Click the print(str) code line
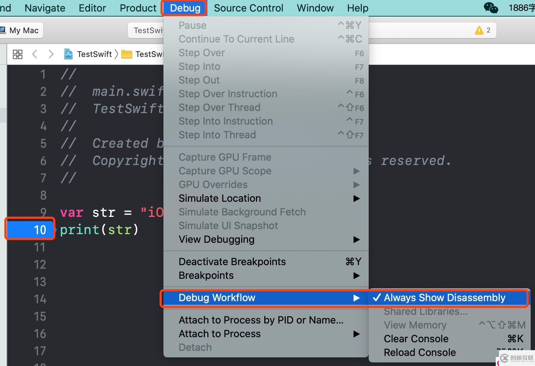This screenshot has width=535, height=366. click(x=99, y=229)
